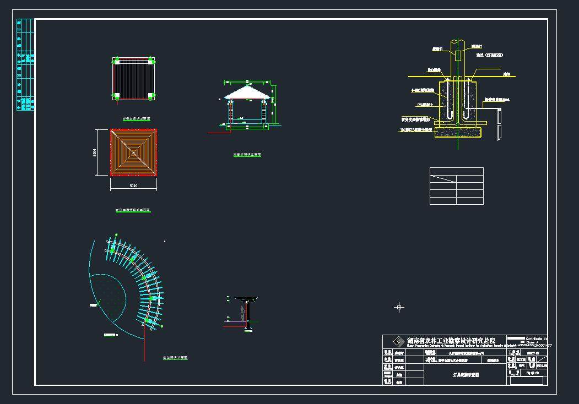Click the striped pavilion floor plan at top
This screenshot has height=404, width=579.
pyautogui.click(x=133, y=79)
